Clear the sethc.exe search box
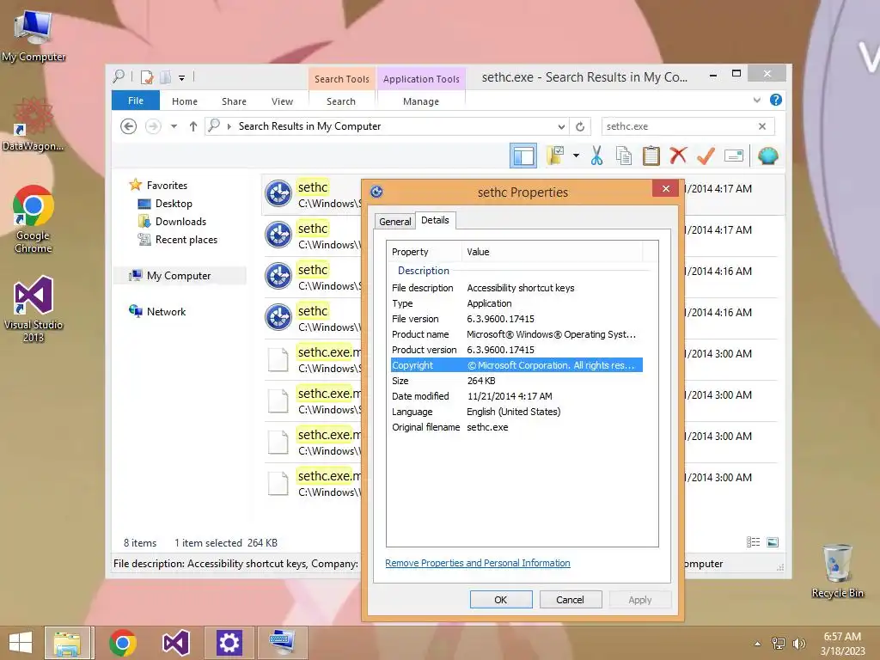 click(x=762, y=126)
